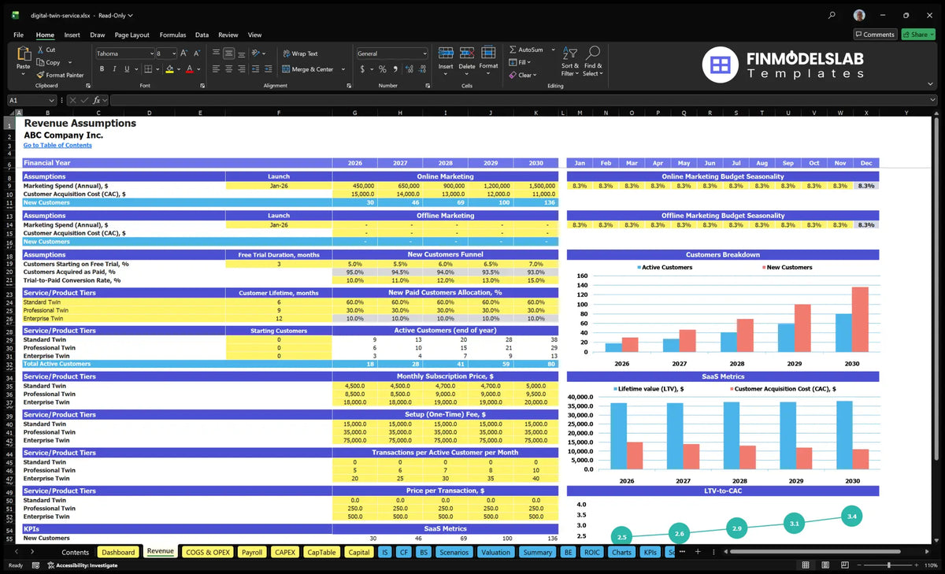Image resolution: width=945 pixels, height=574 pixels.
Task: Click the Borders icon
Action: (149, 69)
